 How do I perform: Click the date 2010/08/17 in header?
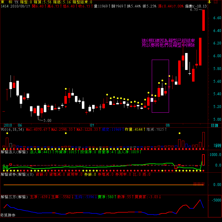click(x=20, y=6)
